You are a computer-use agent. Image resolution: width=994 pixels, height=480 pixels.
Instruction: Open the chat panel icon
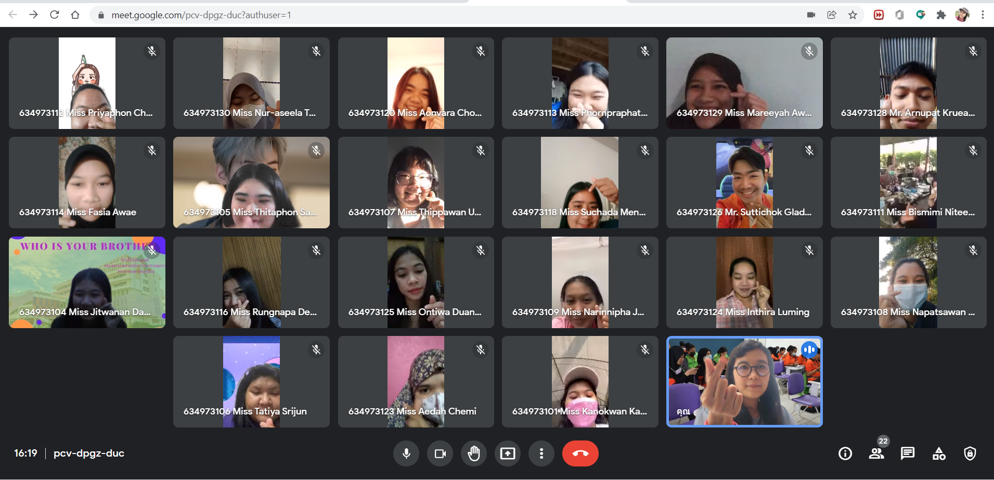pyautogui.click(x=908, y=453)
